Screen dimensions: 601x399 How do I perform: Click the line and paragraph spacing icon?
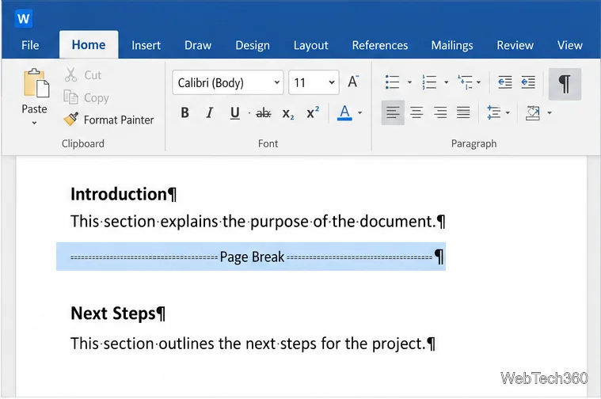tap(493, 112)
